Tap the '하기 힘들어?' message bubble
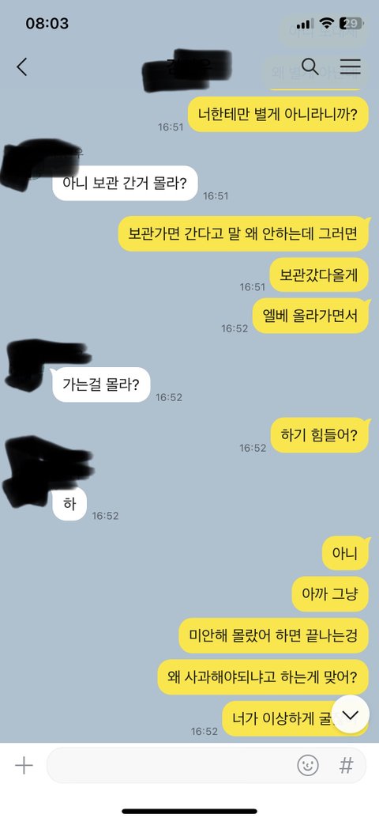Image resolution: width=379 pixels, height=822 pixels. pos(319,435)
